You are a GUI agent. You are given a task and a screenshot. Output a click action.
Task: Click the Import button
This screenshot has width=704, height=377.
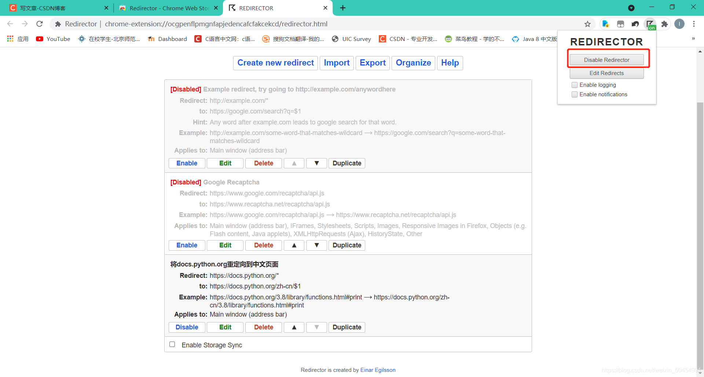pos(337,63)
